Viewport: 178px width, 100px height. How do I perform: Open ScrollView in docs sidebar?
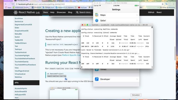click(19, 18)
